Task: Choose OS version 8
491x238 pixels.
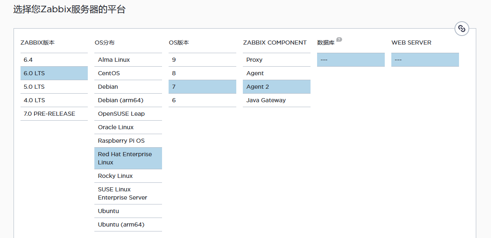Action: point(202,73)
